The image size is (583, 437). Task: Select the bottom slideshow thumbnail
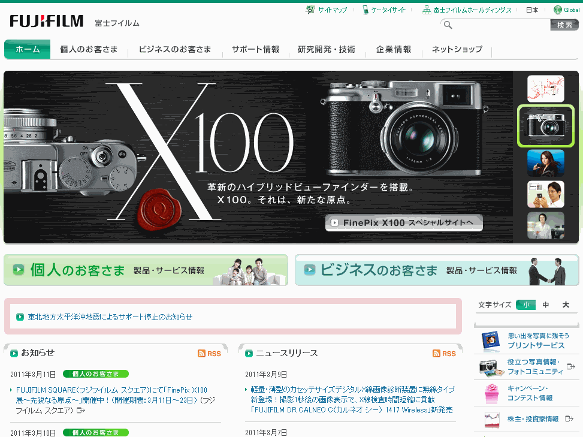[545, 225]
